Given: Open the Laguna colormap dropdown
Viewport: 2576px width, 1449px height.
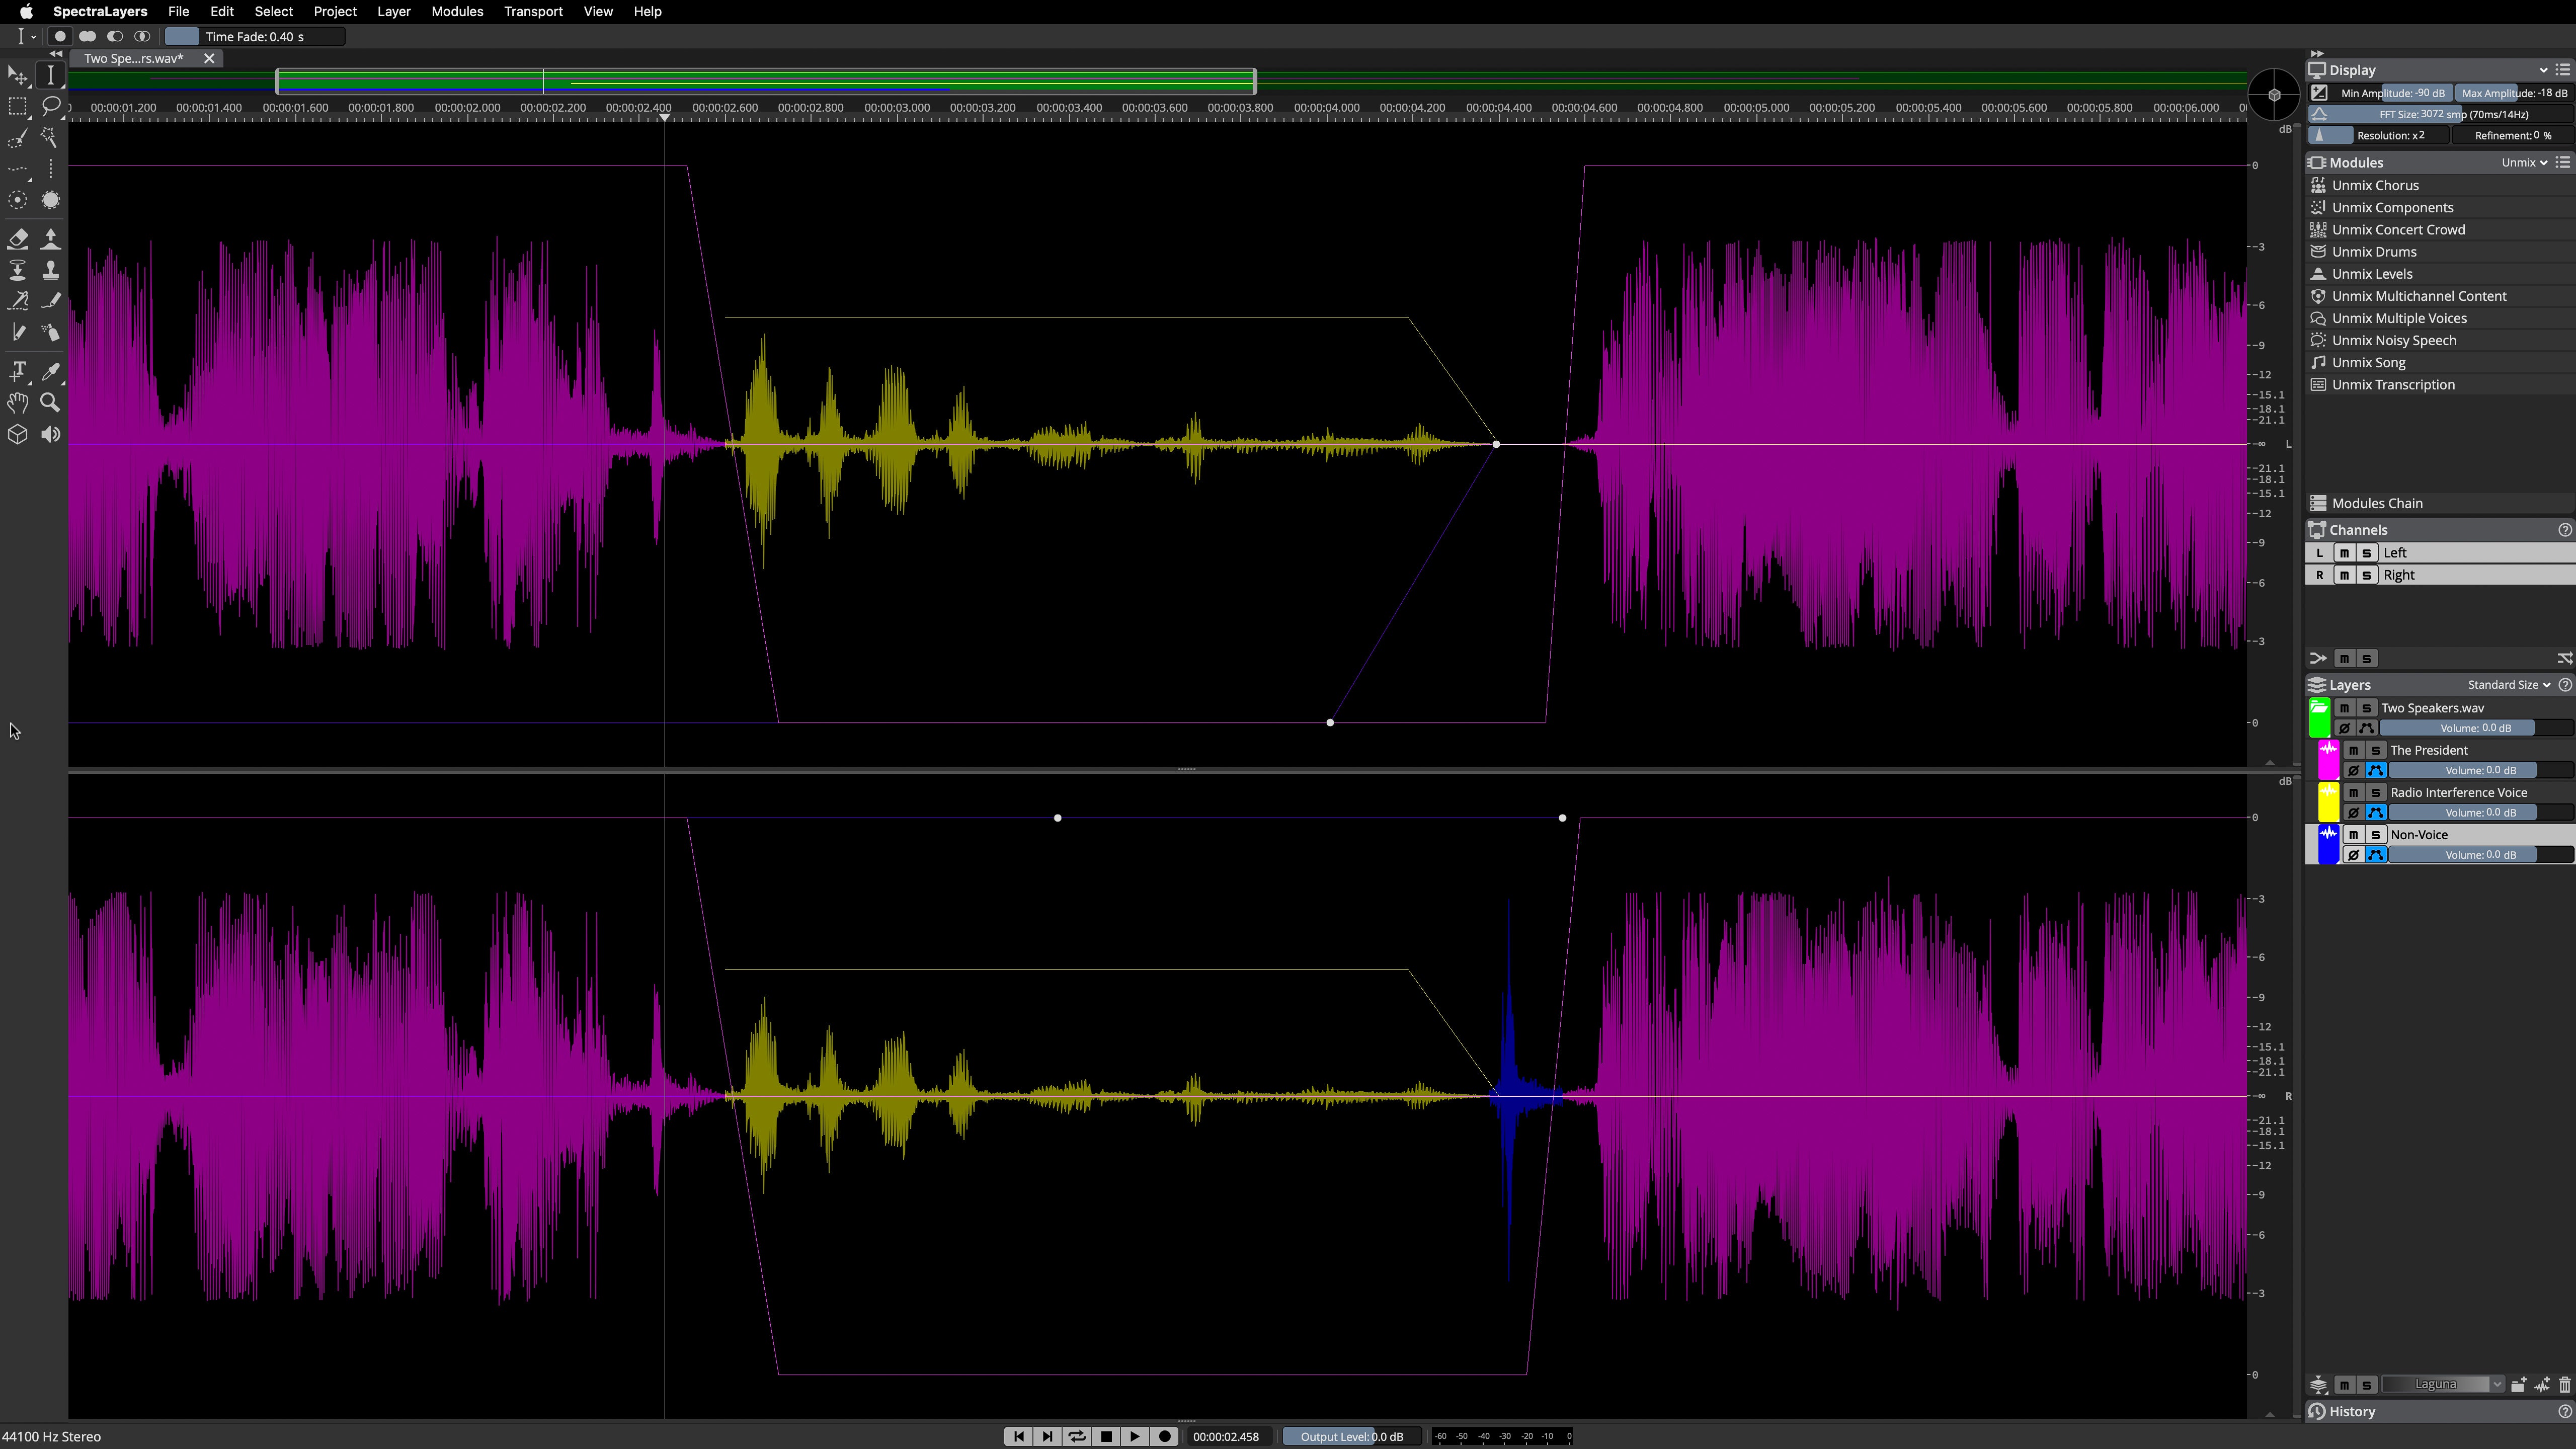Looking at the screenshot, I should tap(2441, 1385).
